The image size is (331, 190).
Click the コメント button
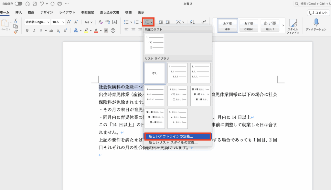[x=318, y=13]
